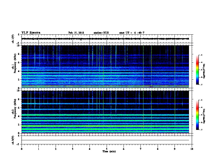This screenshot has height=167, width=216.
Task: Click the ch.1 spectrogram color scale bar
Action: pyautogui.click(x=197, y=70)
